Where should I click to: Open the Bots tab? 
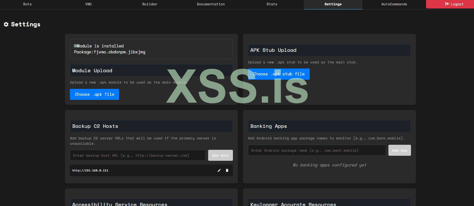pyautogui.click(x=27, y=4)
